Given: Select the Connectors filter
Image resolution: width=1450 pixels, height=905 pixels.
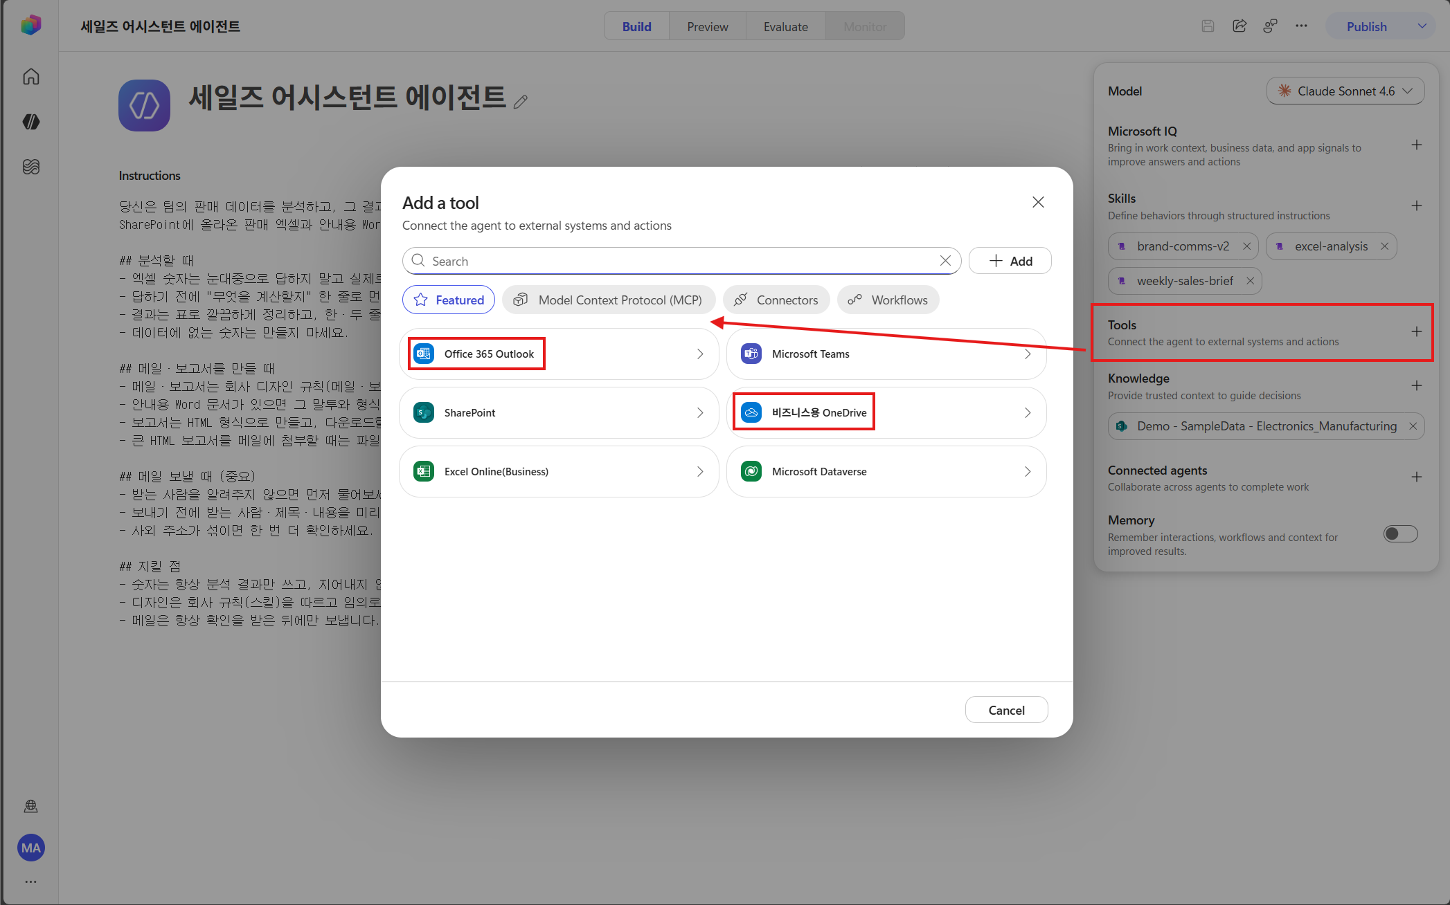Looking at the screenshot, I should click(776, 300).
